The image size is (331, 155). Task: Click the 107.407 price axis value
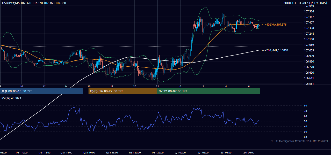[x=309, y=22]
